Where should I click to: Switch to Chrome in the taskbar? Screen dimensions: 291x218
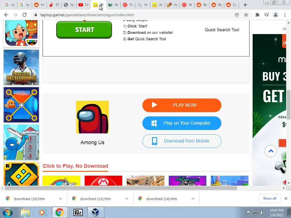pos(59,212)
